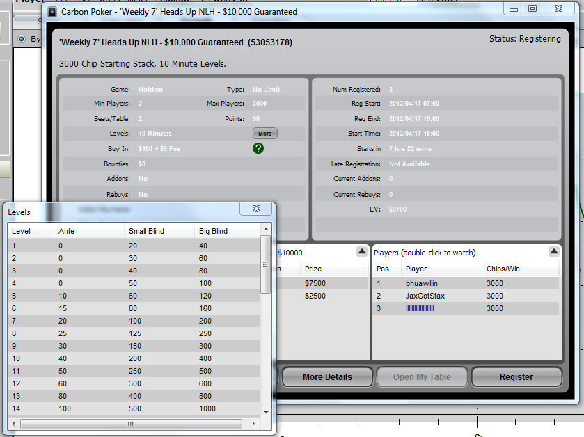Click the Max Players value 3000
This screenshot has height=437, width=584.
[259, 104]
